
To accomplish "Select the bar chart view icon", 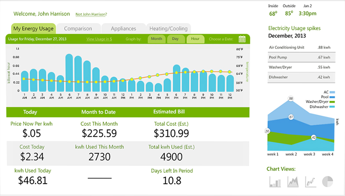I will (275, 182).
